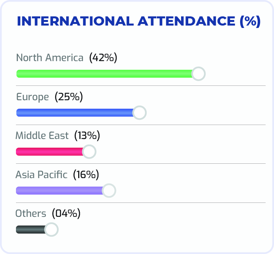Click the Asia Pacific slider handle
This screenshot has width=274, height=254.
tap(108, 190)
